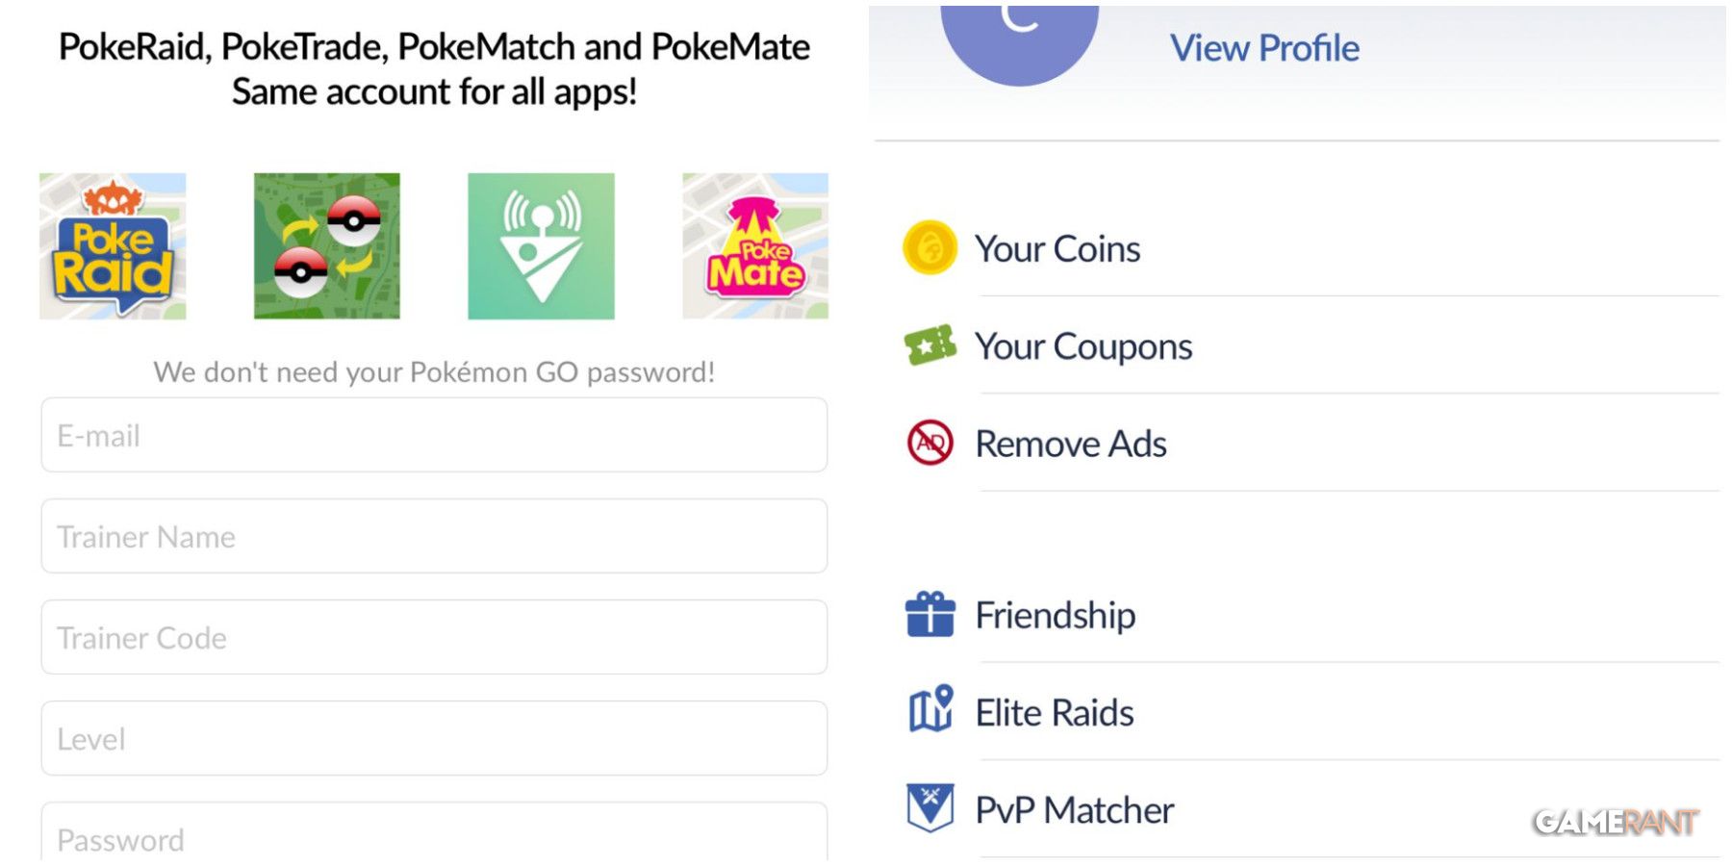
Task: Select Your Coins from the menu
Action: tap(1058, 248)
